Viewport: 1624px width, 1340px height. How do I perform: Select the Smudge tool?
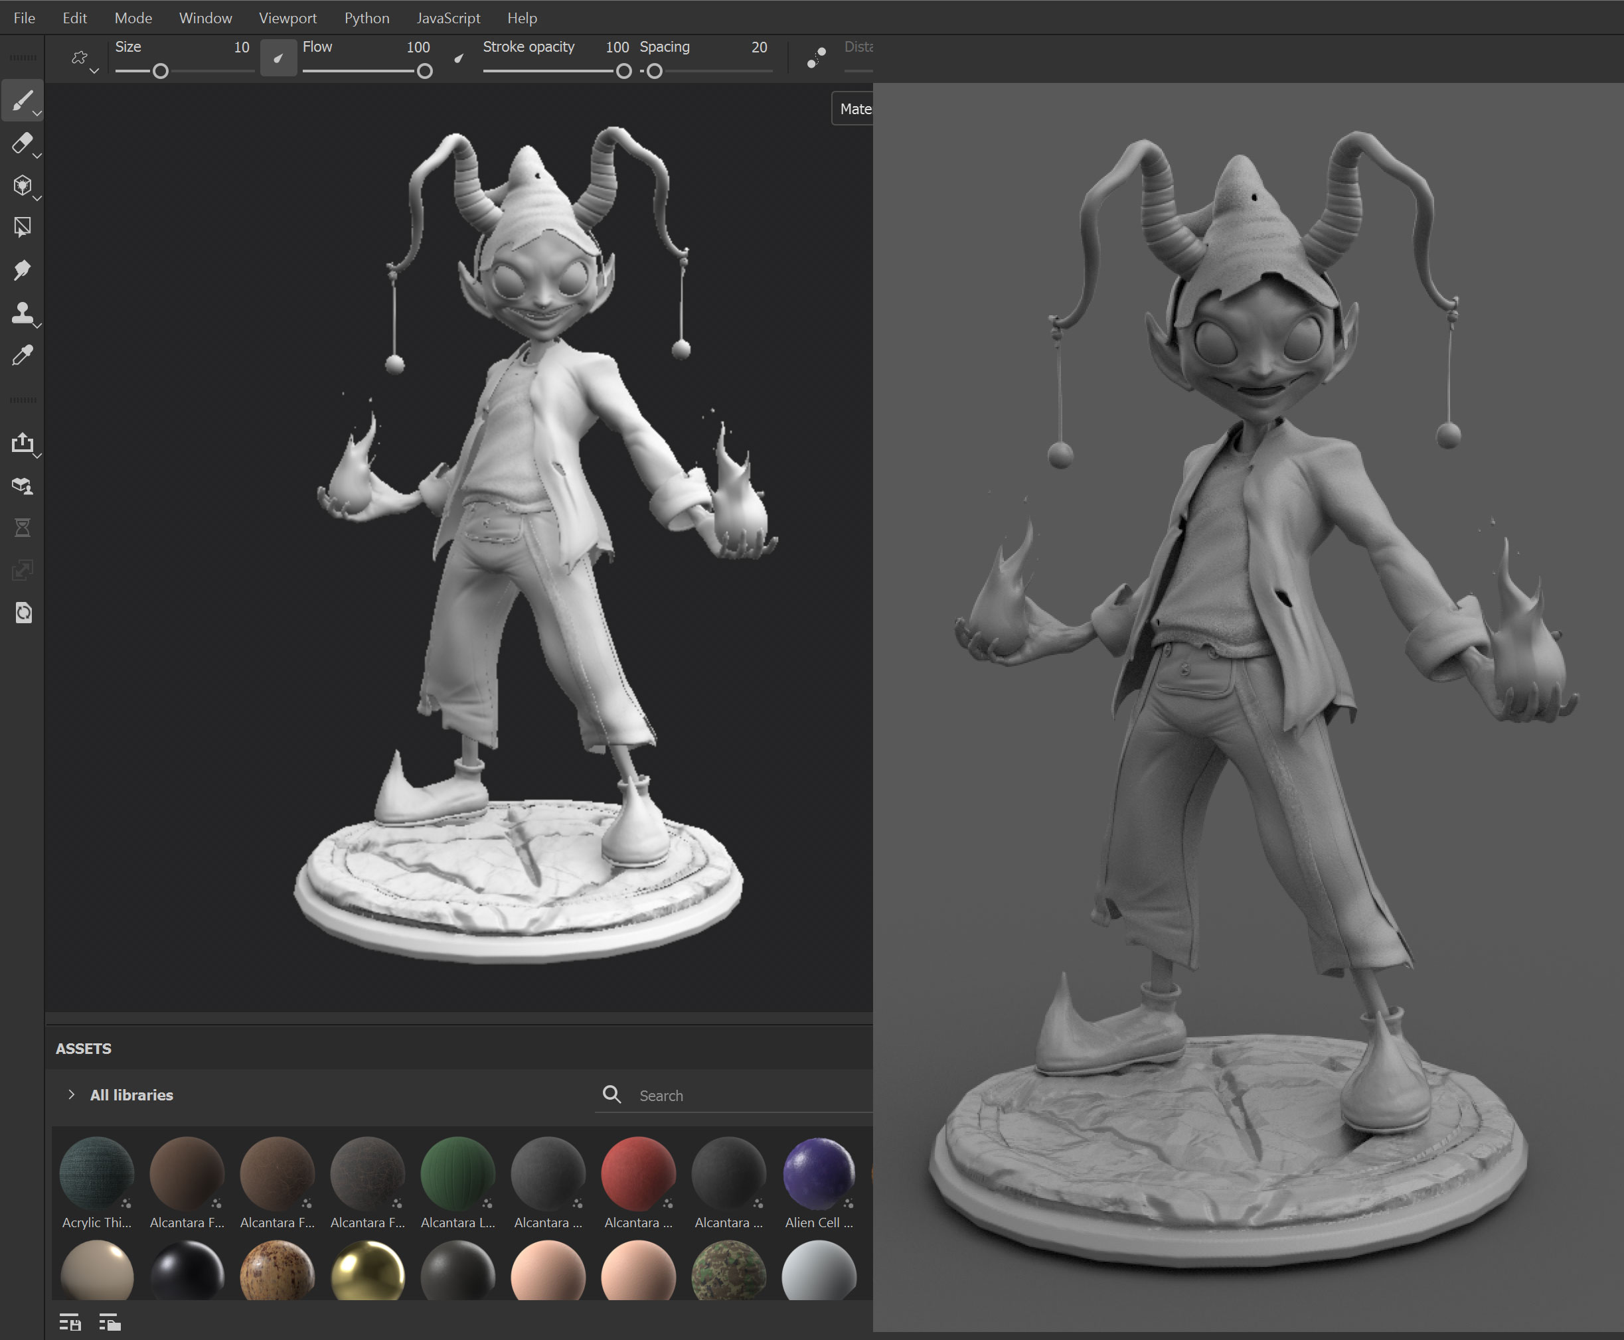tap(22, 269)
